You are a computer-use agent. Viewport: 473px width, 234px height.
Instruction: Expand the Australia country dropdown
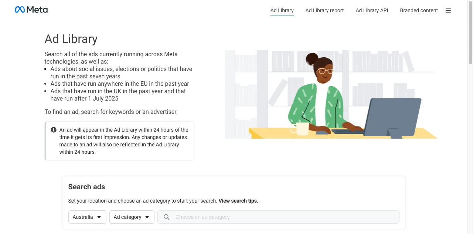pyautogui.click(x=87, y=217)
